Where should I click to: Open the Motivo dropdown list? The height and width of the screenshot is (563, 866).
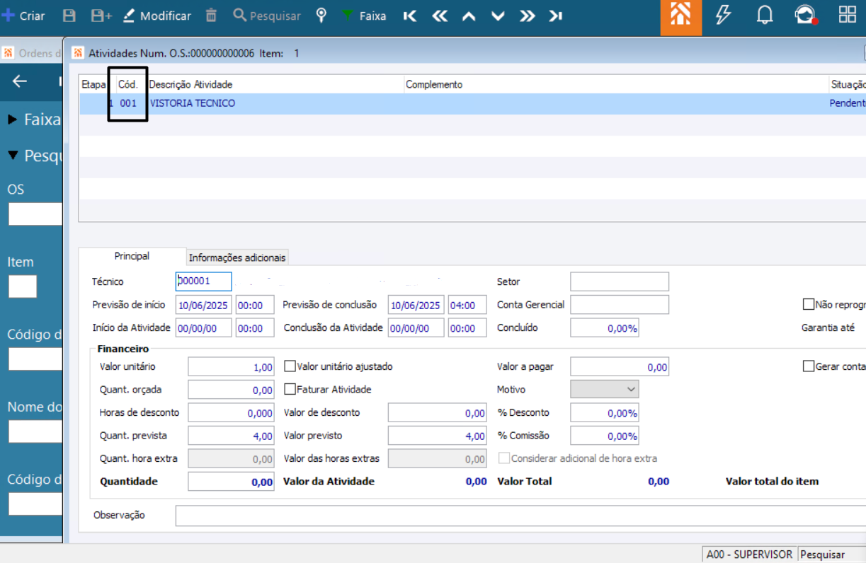point(605,389)
